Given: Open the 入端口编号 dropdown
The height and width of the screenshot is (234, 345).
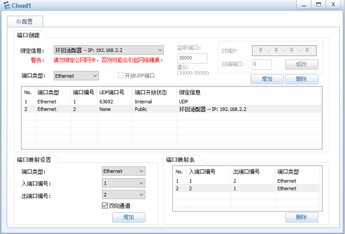Looking at the screenshot, I should click(x=123, y=183).
